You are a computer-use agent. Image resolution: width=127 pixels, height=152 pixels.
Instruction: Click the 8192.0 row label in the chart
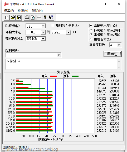tap(11, 131)
